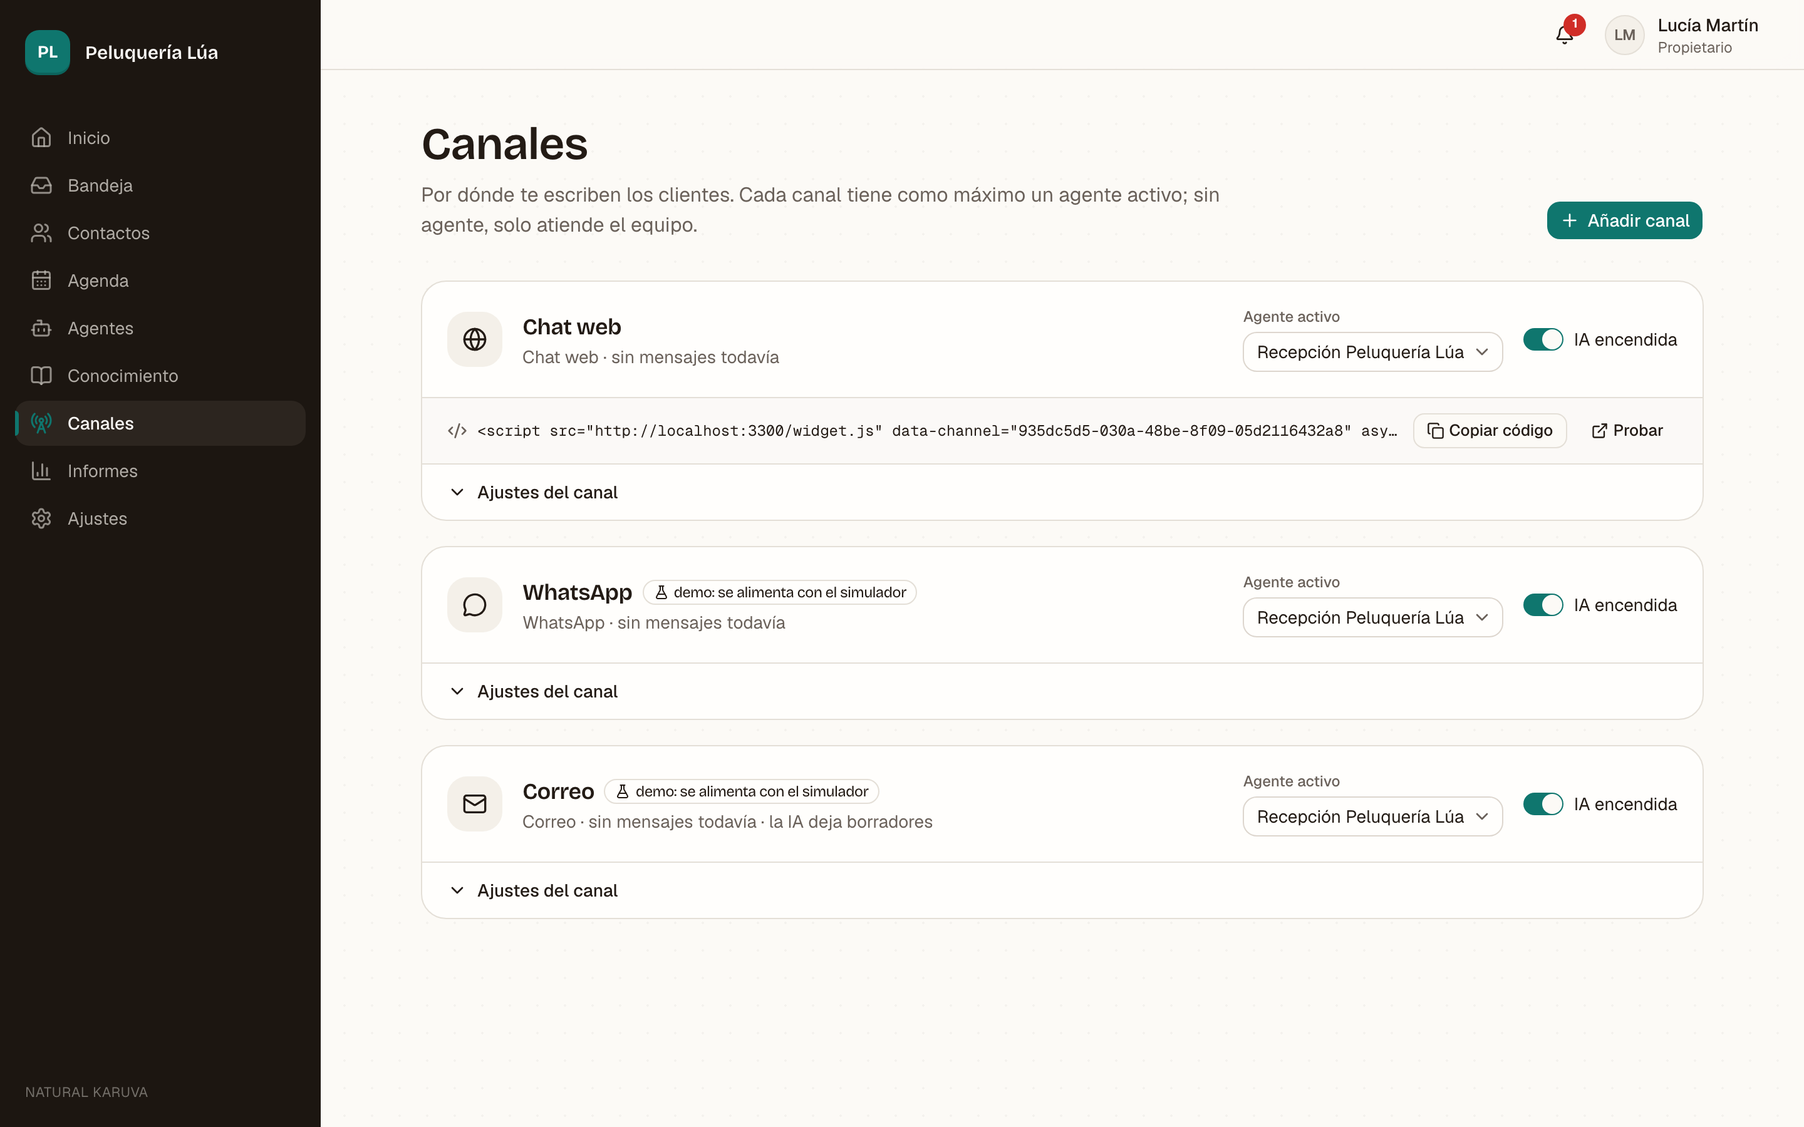Click the Agenda calendar icon

point(42,280)
